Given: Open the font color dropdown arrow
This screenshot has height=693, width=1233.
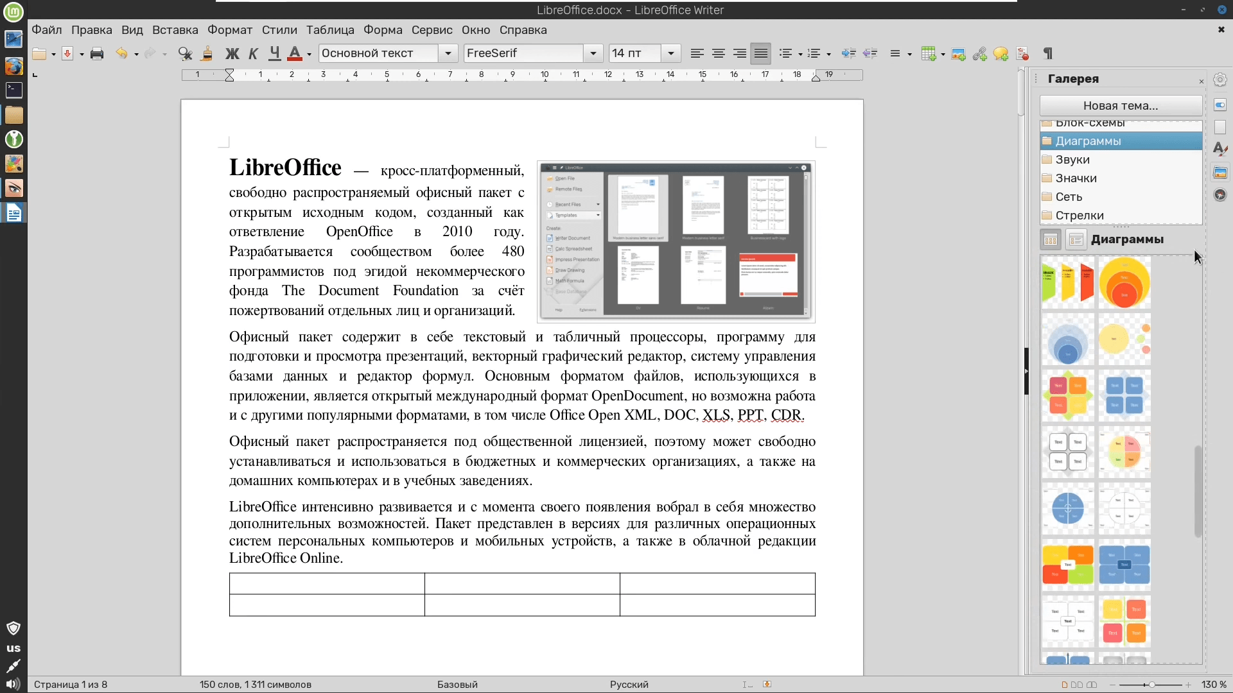Looking at the screenshot, I should coord(309,55).
